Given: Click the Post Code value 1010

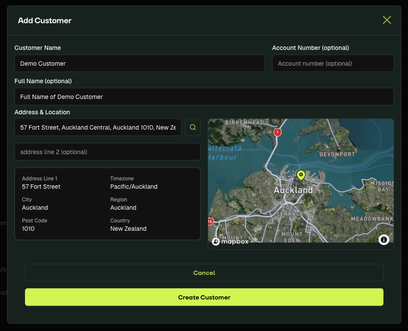Looking at the screenshot, I should coord(28,229).
